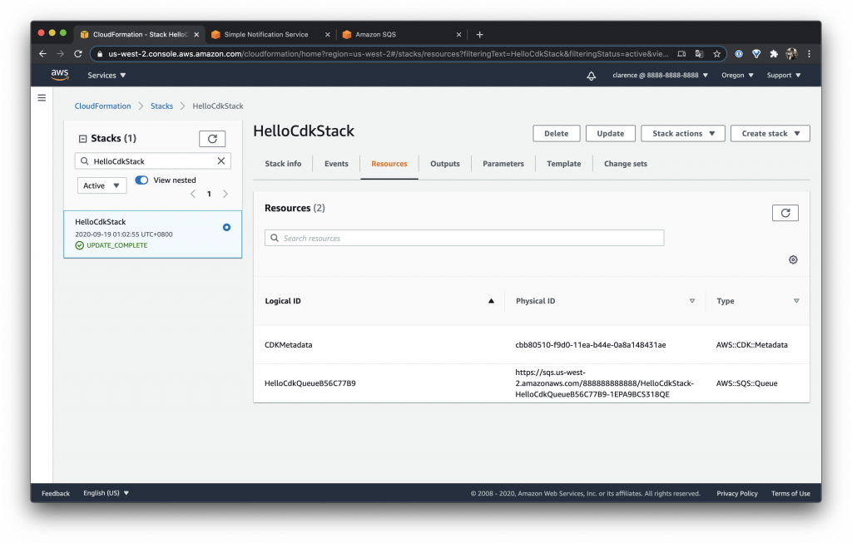Click the UPDATE_COMPLETE status text

coord(116,245)
